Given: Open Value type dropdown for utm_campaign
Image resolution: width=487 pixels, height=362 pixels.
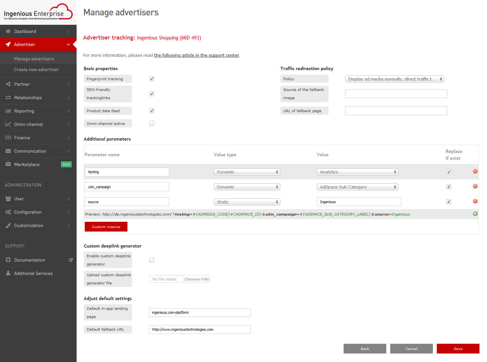Looking at the screenshot, I should [247, 187].
